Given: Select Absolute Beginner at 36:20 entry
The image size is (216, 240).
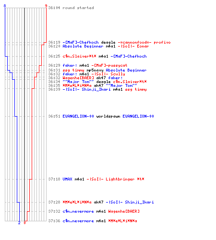Looking at the screenshot, I should 83,46.
